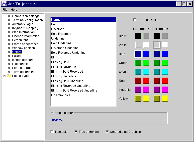This screenshot has width=194, height=142.
Task: Select Web information tree item
Action: click(x=23, y=32)
